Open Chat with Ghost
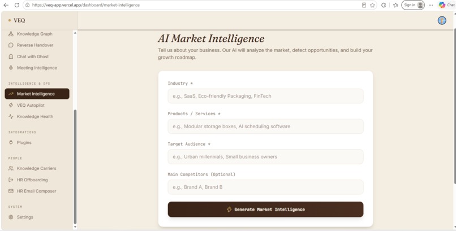The width and height of the screenshot is (456, 231). 33,56
